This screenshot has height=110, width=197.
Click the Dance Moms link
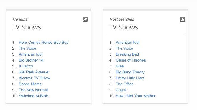[x=30, y=84]
